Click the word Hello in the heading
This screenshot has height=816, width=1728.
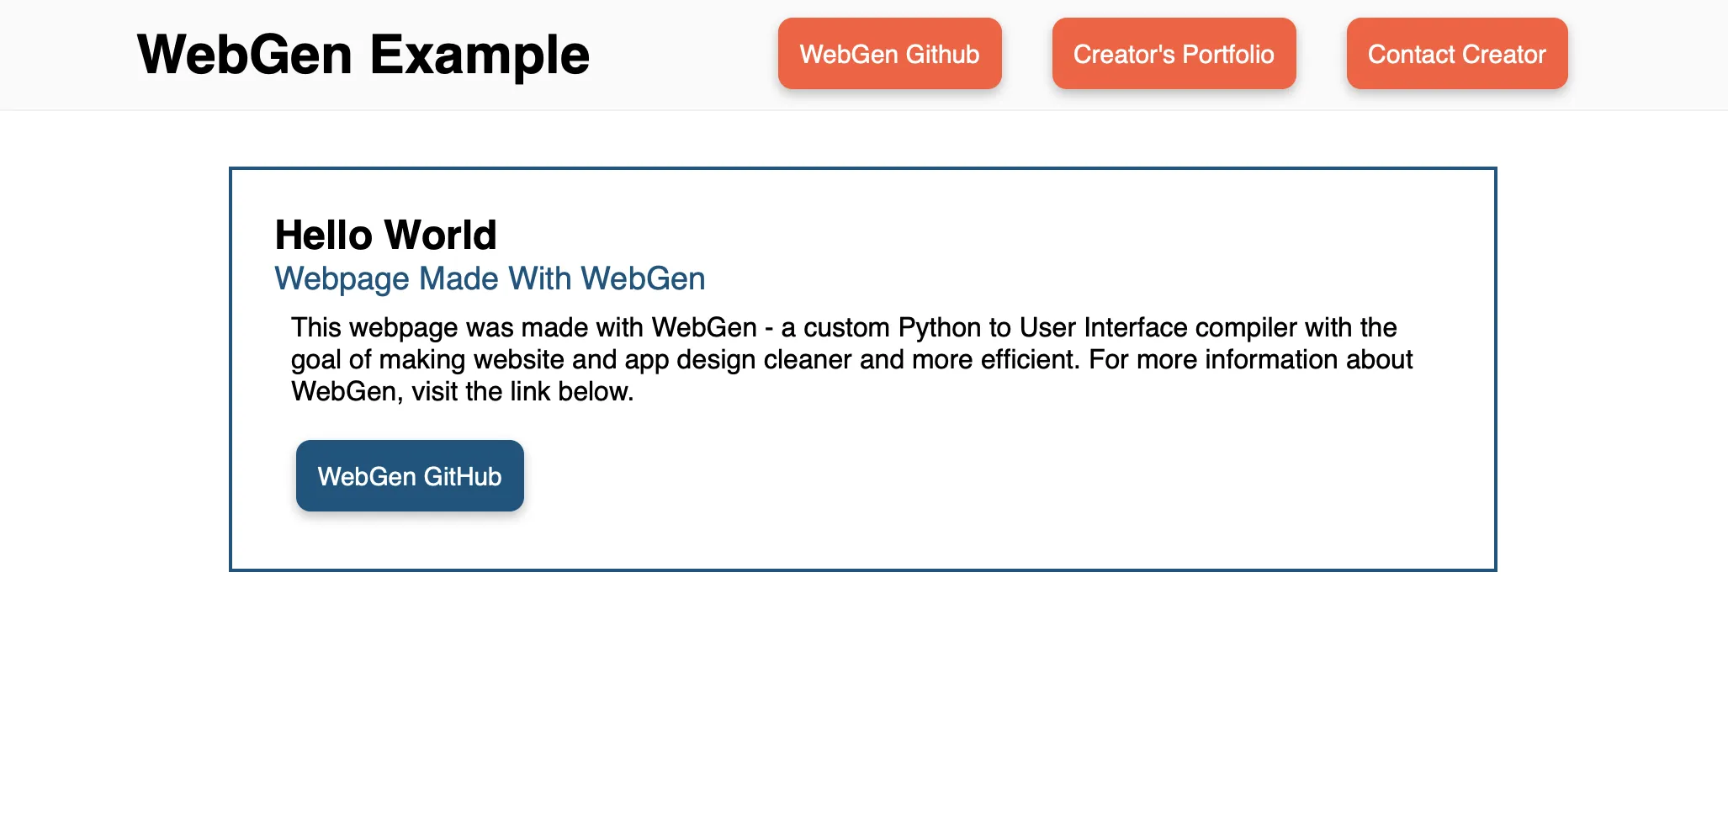pos(323,235)
